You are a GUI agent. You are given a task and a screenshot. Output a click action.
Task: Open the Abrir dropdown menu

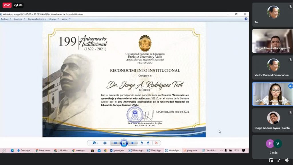66,19
